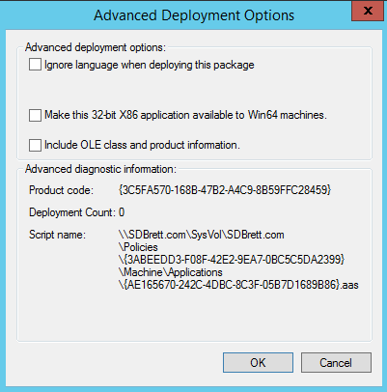387x392 pixels.
Task: Close the Advanced Deployment Options window
Action: [x=368, y=11]
